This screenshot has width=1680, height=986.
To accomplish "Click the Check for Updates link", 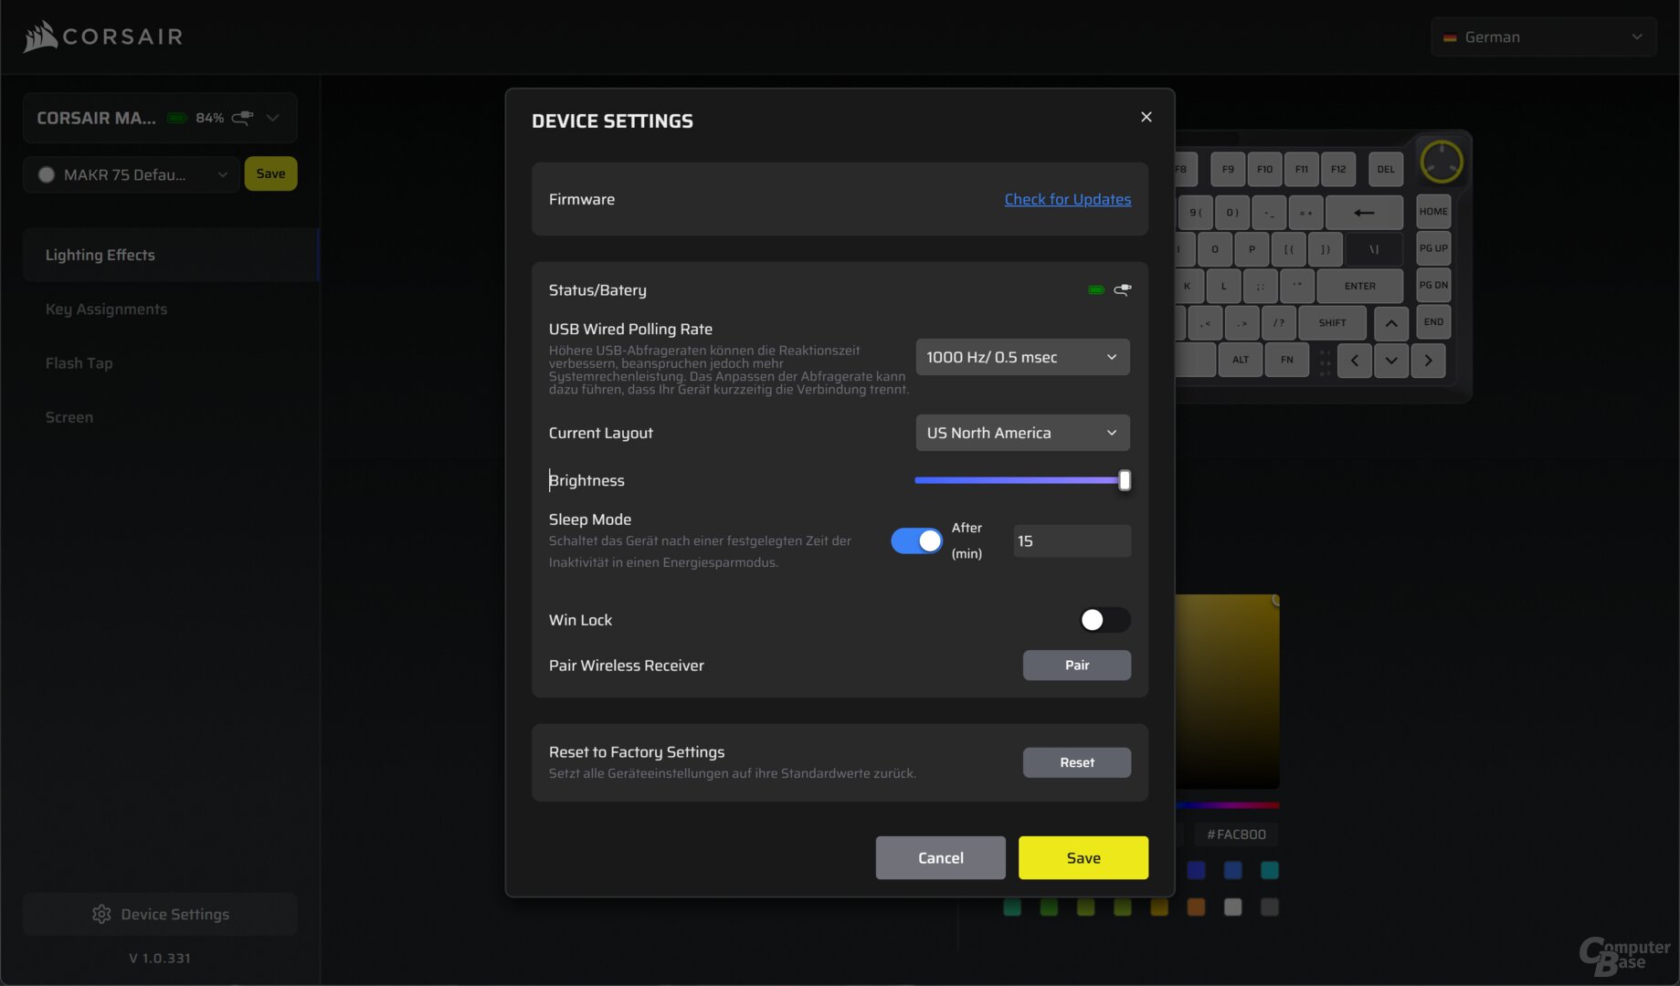I will [1068, 199].
